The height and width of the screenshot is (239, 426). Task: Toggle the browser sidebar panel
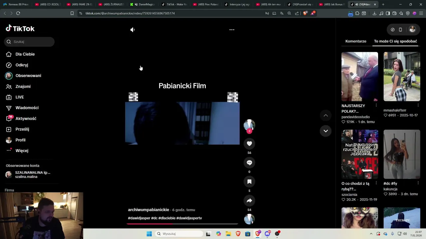click(x=388, y=13)
